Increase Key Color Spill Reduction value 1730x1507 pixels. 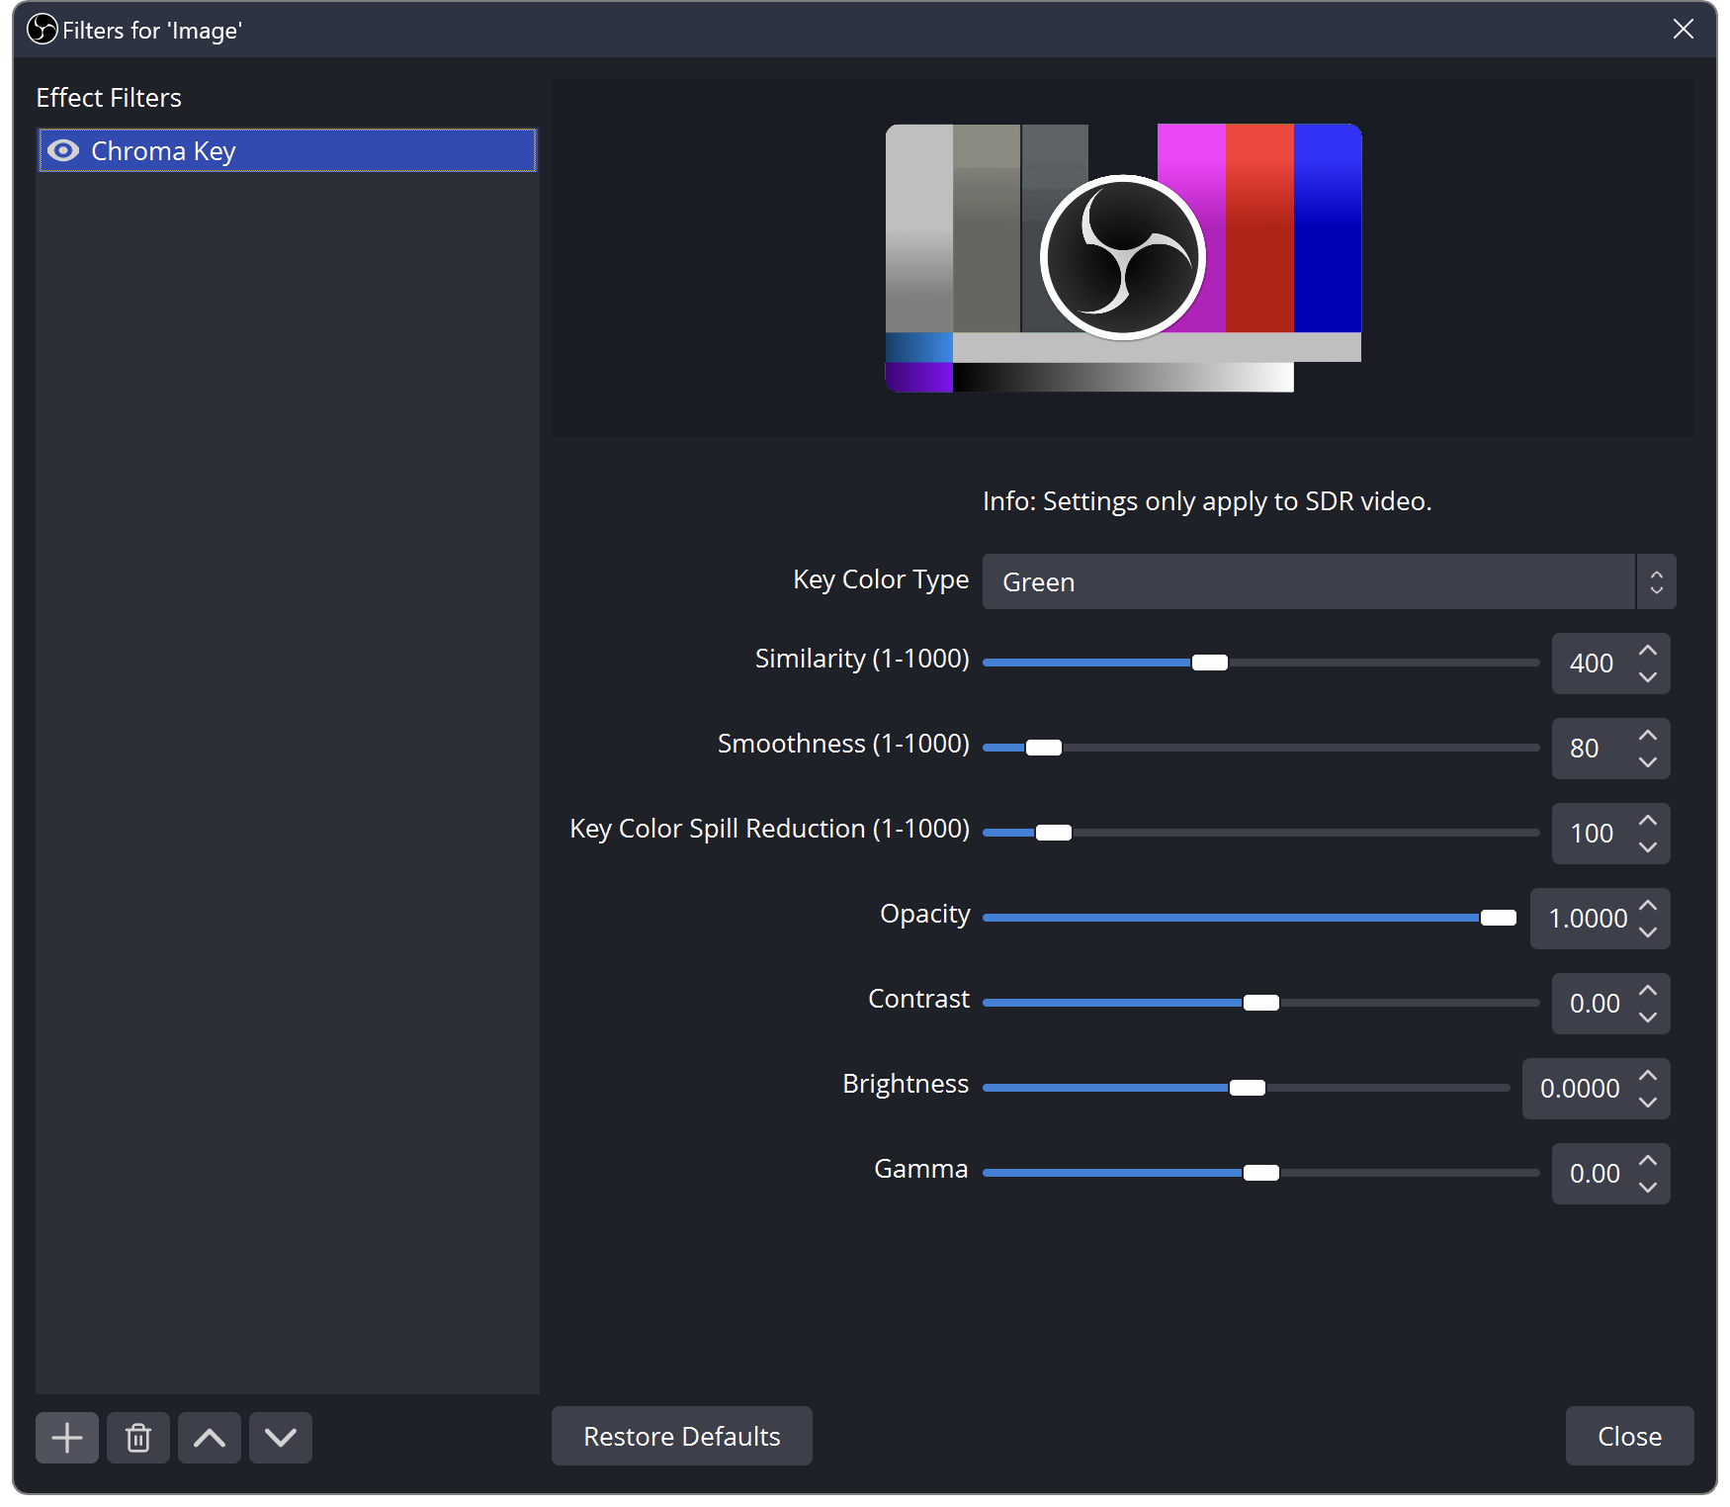pos(1648,821)
